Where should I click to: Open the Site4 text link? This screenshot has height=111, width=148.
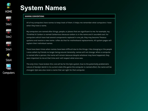click(x=8, y=60)
